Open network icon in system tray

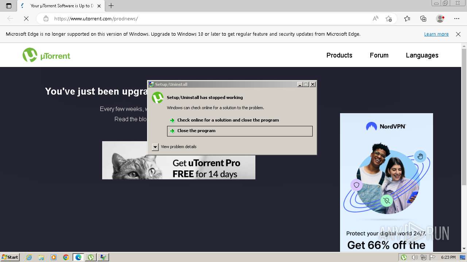pos(424,257)
